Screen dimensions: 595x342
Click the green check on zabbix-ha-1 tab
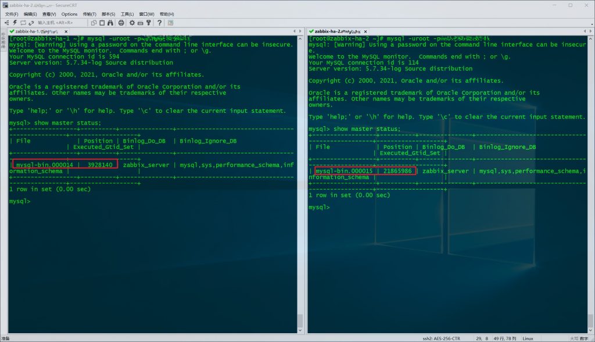pos(12,31)
